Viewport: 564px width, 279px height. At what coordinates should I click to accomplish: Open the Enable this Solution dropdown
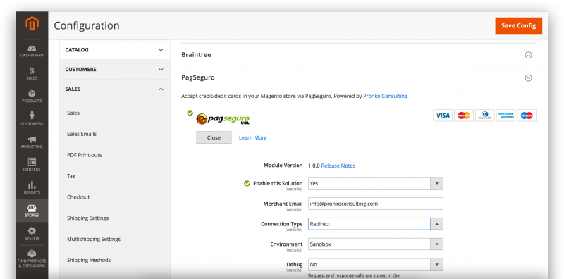point(376,183)
